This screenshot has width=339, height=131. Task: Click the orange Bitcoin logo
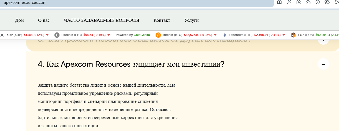[x=158, y=35]
